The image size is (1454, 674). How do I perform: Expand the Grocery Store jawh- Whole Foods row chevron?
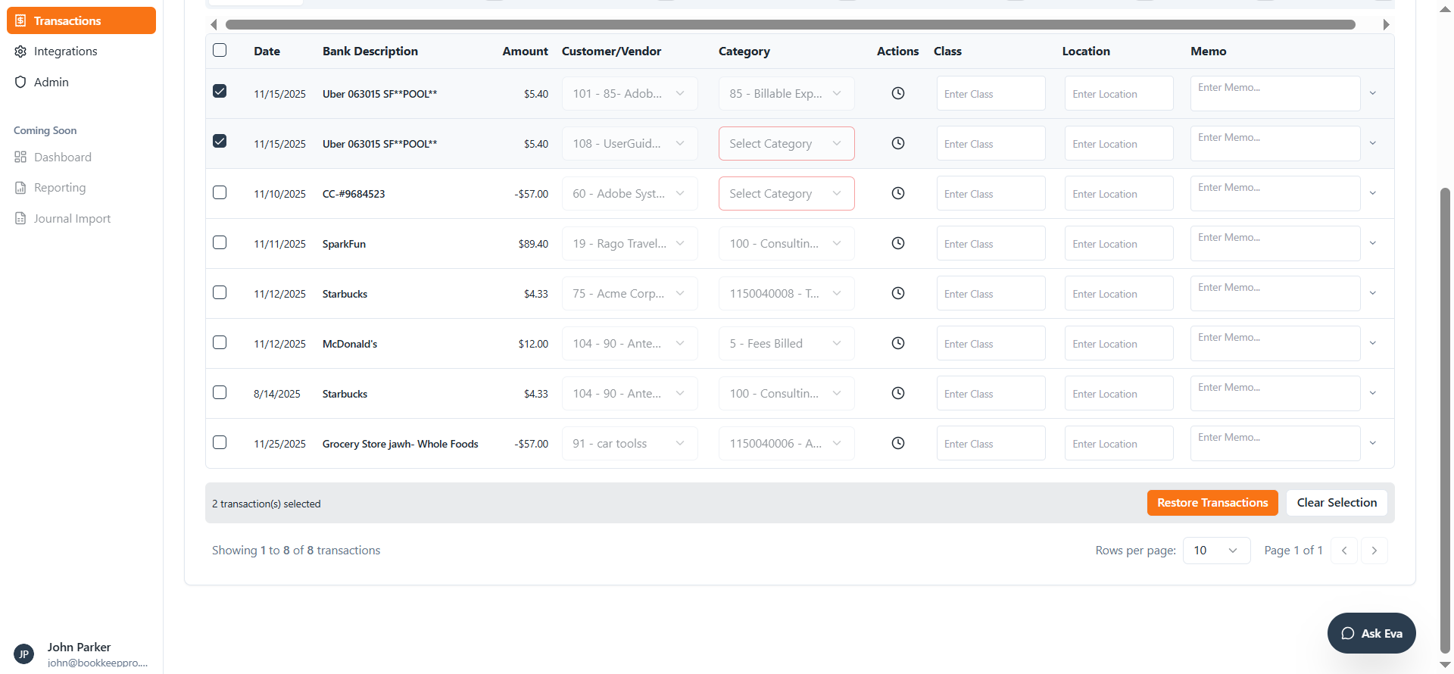(x=1373, y=443)
